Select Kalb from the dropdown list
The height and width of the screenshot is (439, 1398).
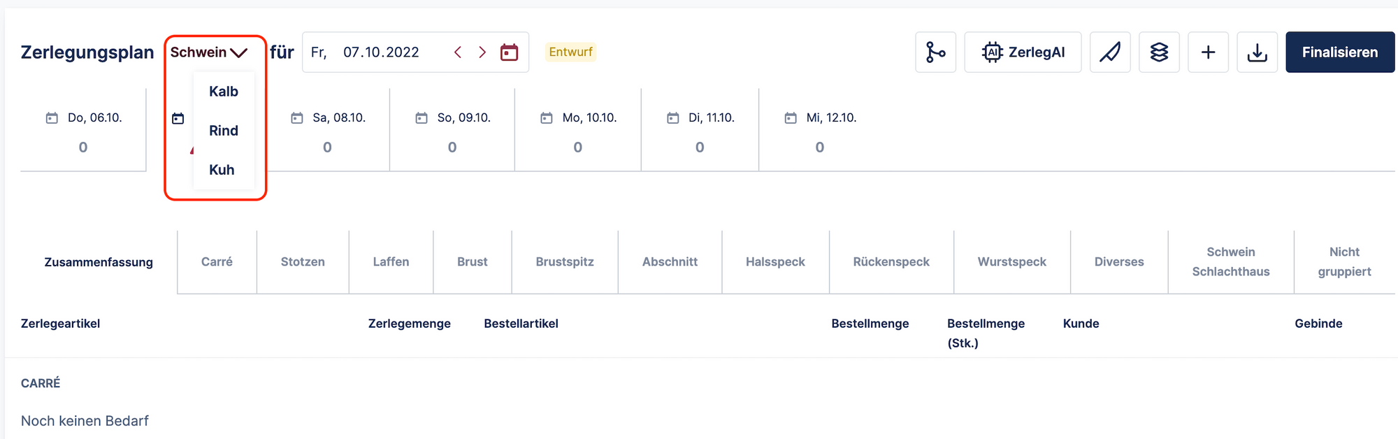tap(224, 92)
